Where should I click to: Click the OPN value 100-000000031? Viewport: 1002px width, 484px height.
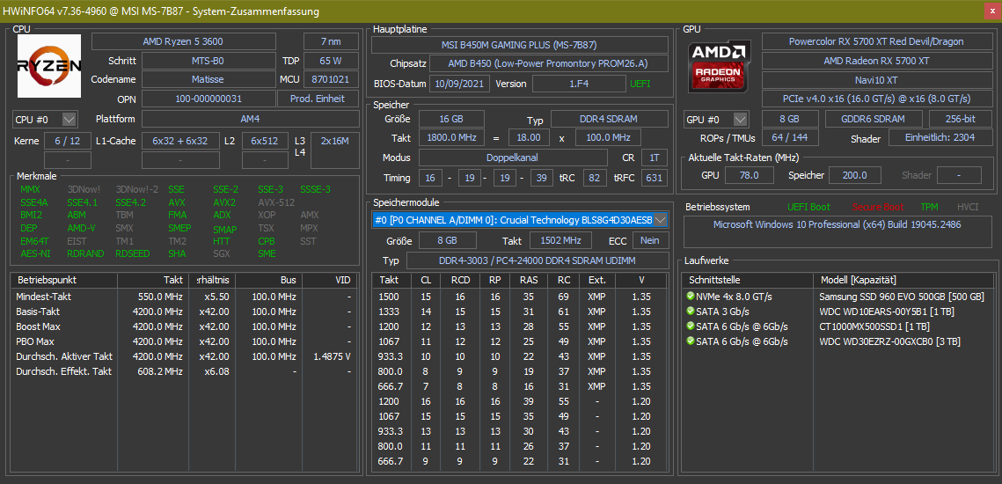tap(208, 99)
